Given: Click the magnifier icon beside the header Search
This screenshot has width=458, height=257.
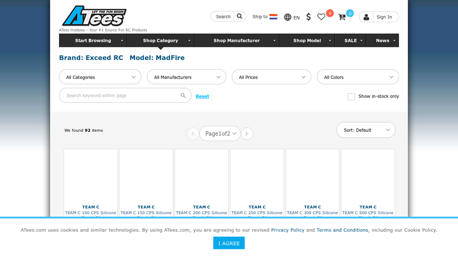Looking at the screenshot, I should (239, 17).
